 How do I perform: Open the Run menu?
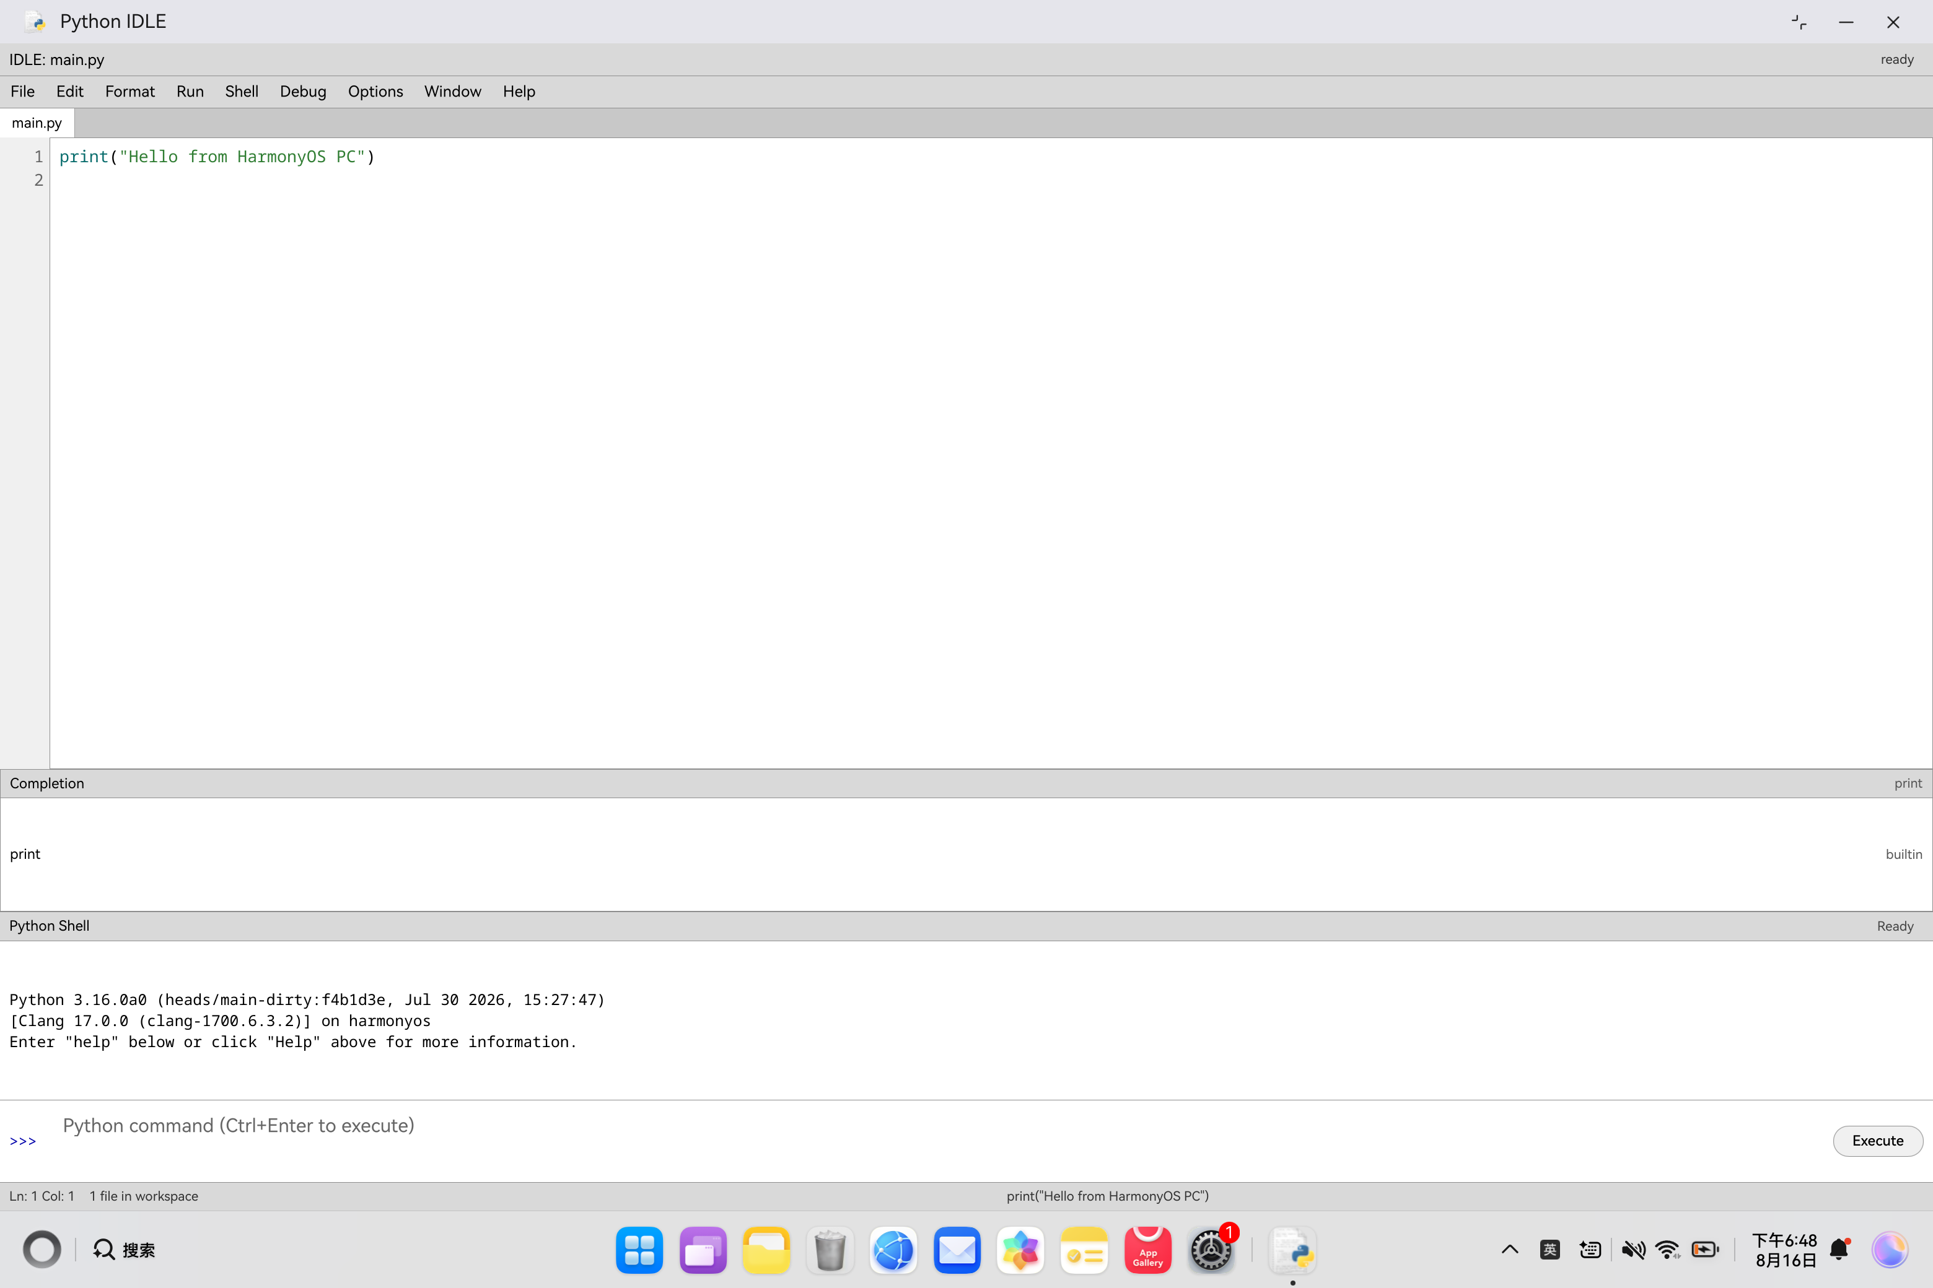click(190, 91)
